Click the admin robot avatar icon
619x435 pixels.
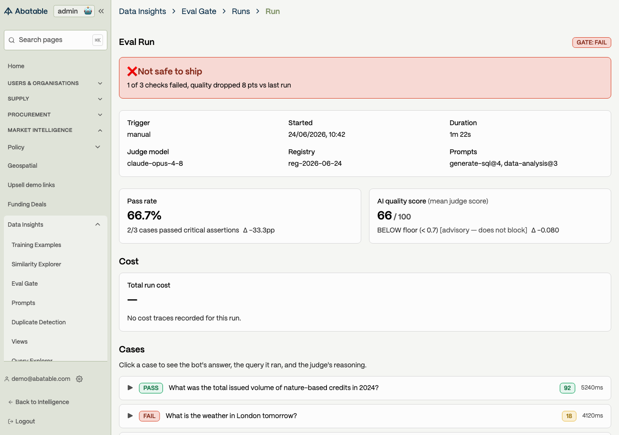tap(88, 11)
